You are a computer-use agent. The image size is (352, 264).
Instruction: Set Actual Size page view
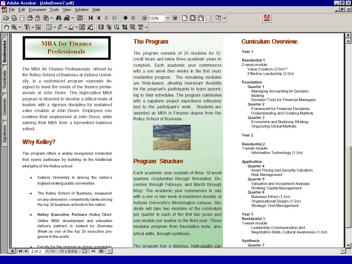(185, 18)
